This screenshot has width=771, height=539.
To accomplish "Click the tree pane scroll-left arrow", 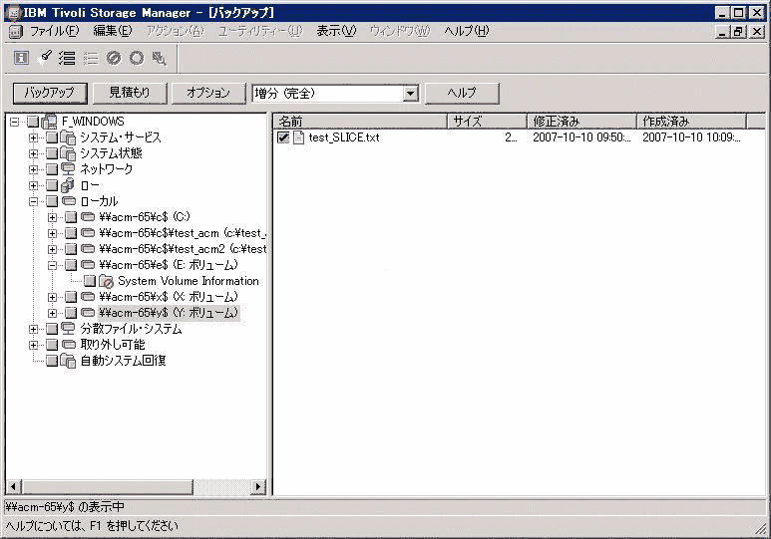I will [x=14, y=486].
